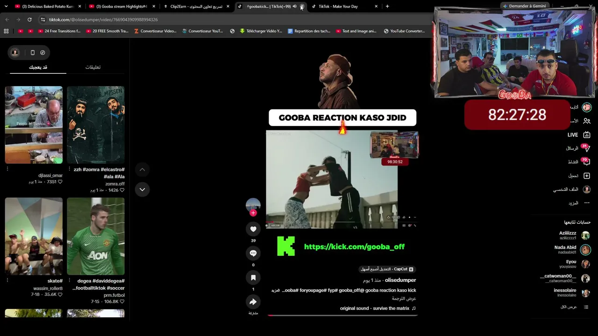Open the profile avatar icon in sidebar

(x=587, y=189)
